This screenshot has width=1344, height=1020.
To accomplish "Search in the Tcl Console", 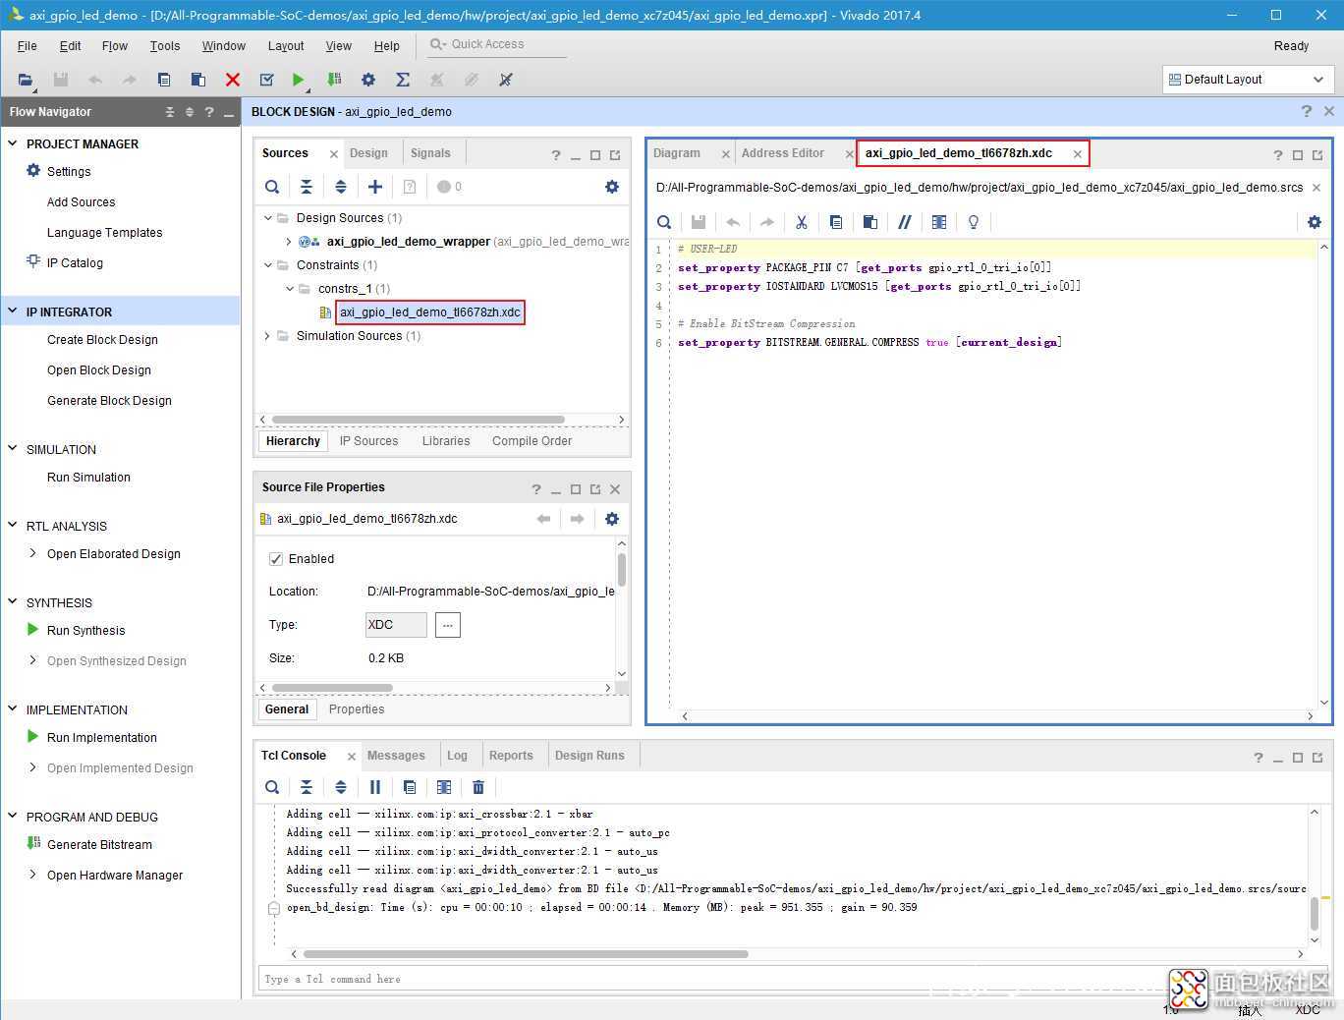I will pos(272,787).
